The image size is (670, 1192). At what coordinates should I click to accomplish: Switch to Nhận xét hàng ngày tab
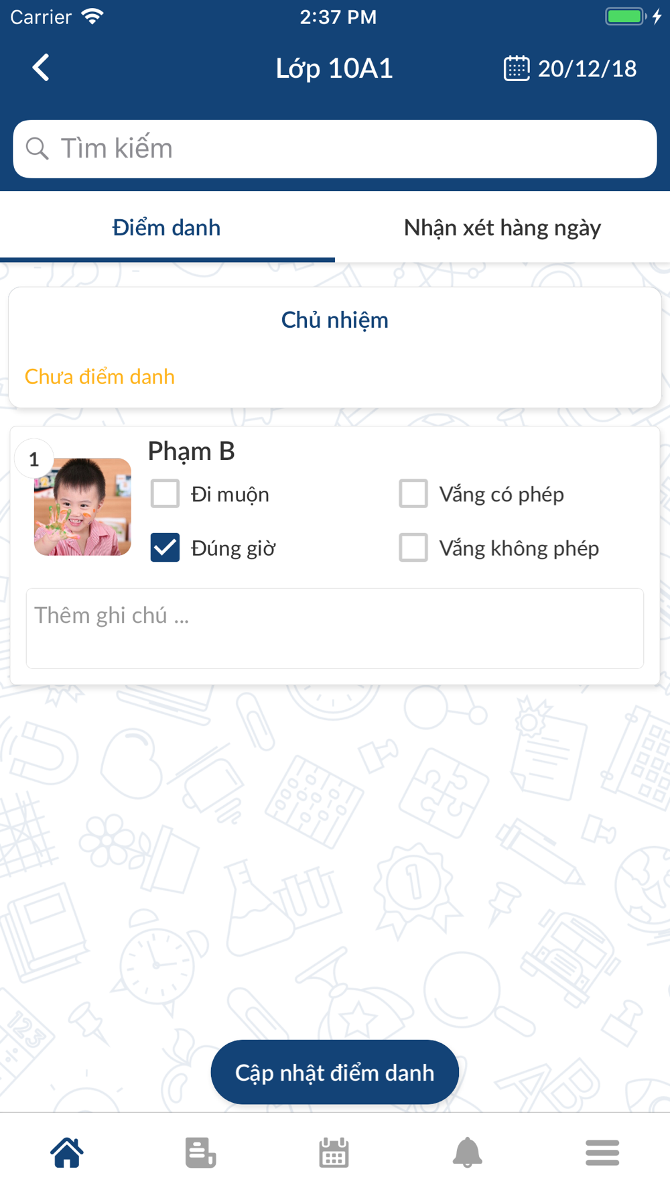pyautogui.click(x=503, y=228)
